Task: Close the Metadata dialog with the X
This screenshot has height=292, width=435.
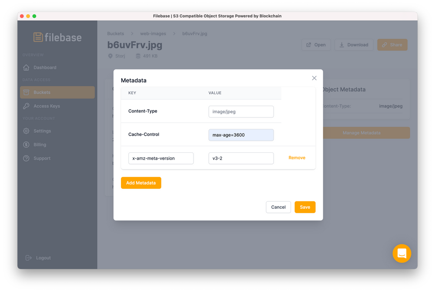Action: [314, 78]
